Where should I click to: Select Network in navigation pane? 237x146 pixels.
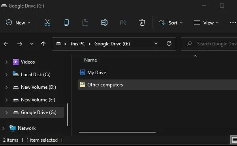[27, 128]
